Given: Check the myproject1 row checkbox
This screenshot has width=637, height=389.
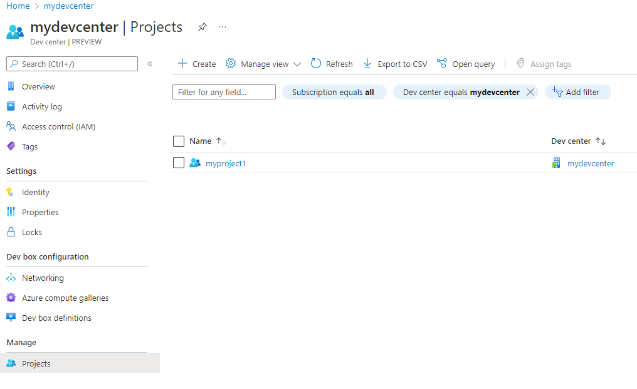Looking at the screenshot, I should (179, 163).
